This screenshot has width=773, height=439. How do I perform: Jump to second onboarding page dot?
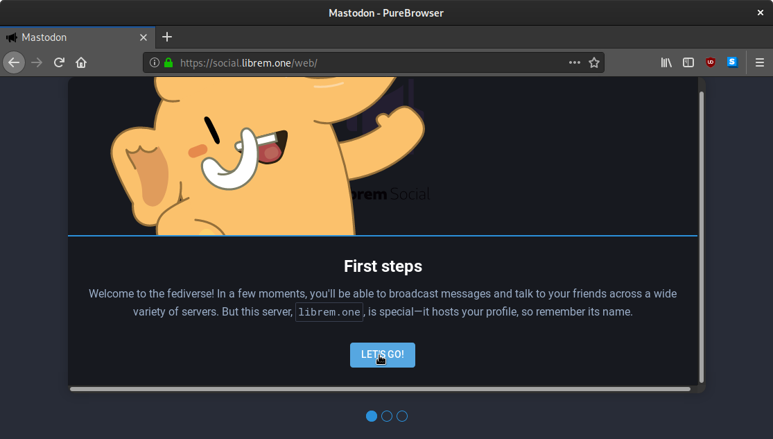(387, 416)
